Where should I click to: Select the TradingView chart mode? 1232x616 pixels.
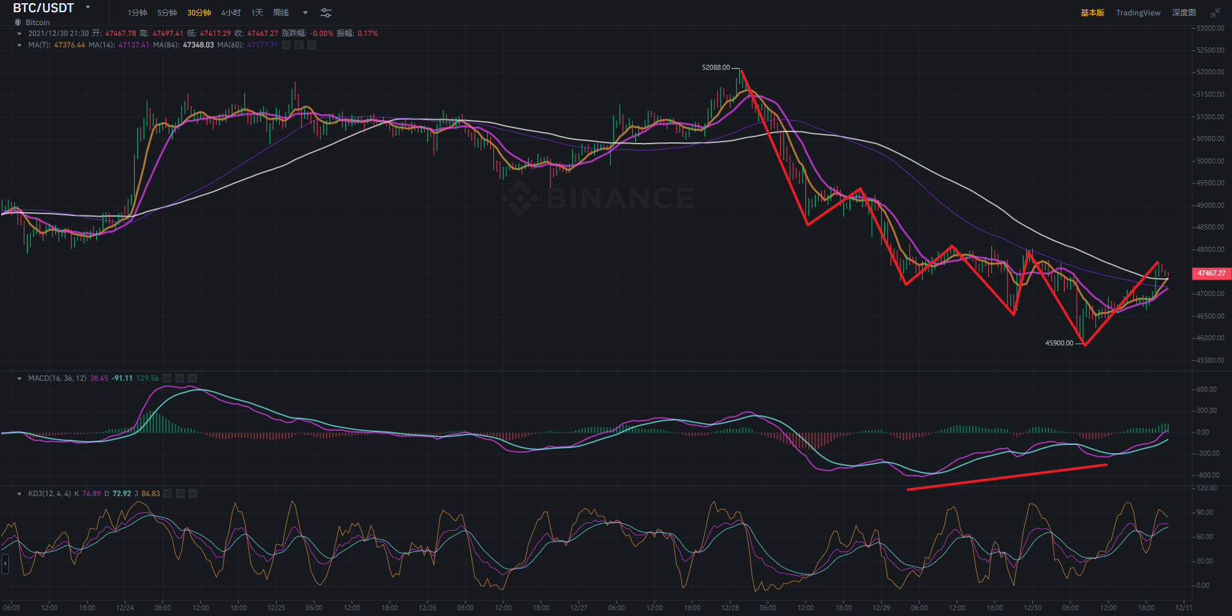(x=1138, y=13)
